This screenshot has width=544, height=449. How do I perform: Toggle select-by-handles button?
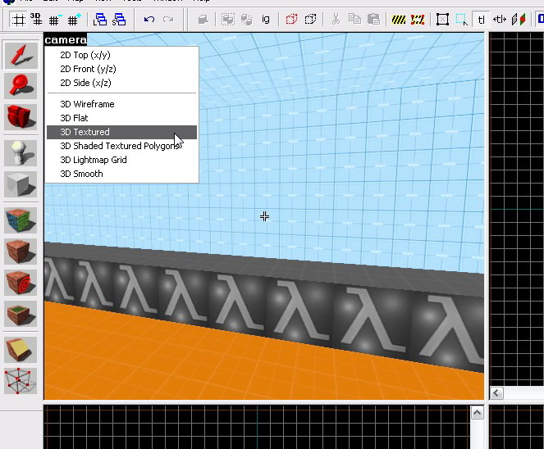point(442,20)
